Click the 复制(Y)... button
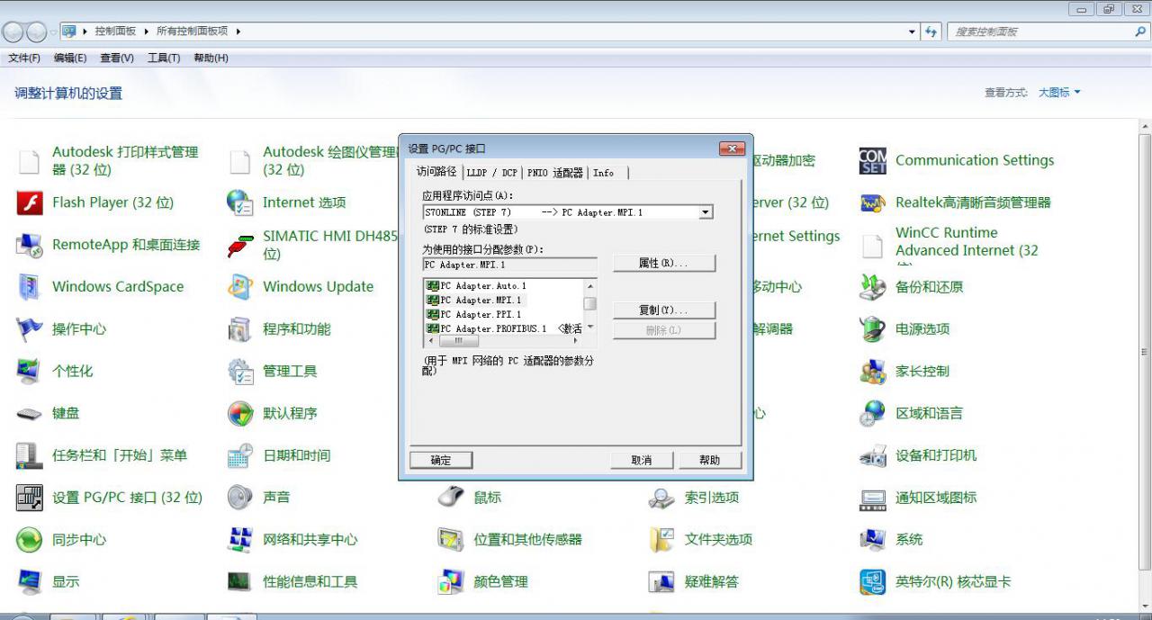This screenshot has height=620, width=1152. 664,310
